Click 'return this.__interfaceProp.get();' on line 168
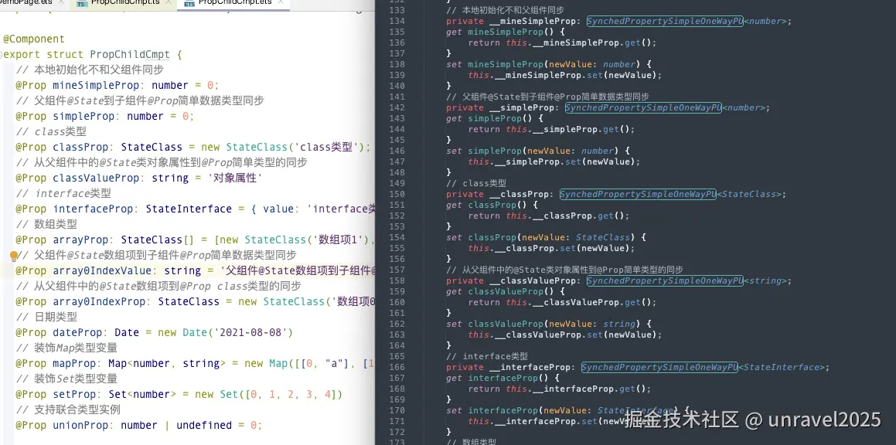Screen dimensions: 896x445 pos(560,389)
